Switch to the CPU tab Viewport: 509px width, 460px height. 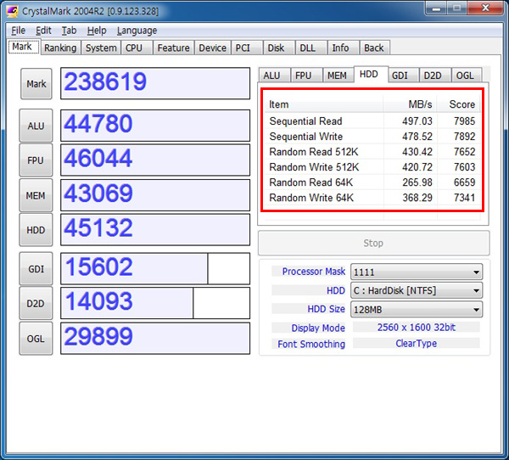click(x=137, y=48)
